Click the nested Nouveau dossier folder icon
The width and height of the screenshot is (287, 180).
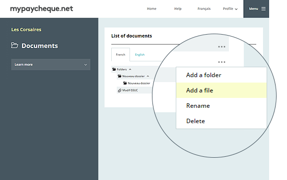pyautogui.click(x=125, y=83)
